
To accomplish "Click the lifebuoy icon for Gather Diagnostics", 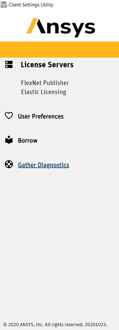I will pos(9,165).
